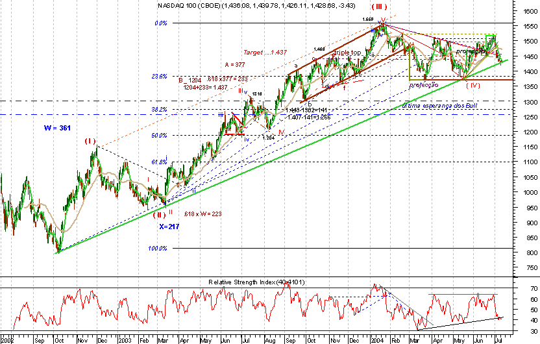
Task: Click the 'triple top' annotation
Action: click(x=347, y=53)
